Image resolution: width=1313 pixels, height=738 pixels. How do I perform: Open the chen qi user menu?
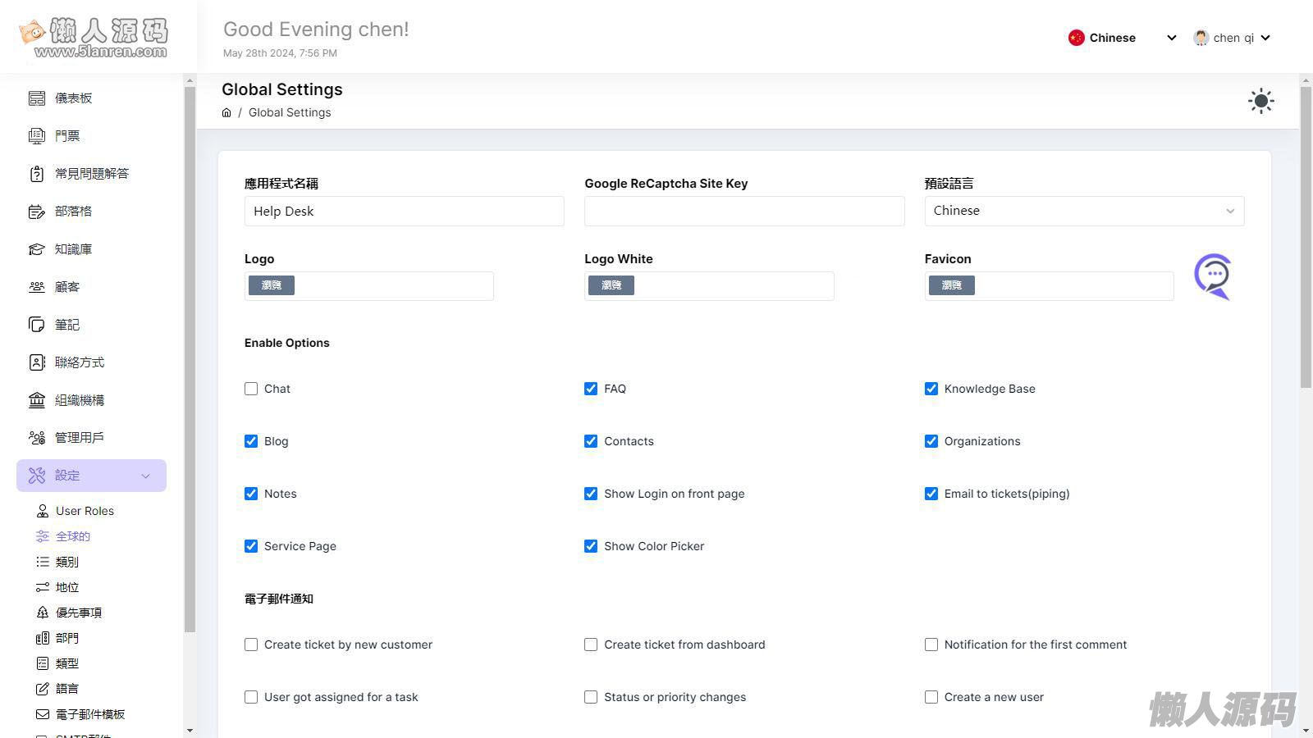(x=1232, y=38)
